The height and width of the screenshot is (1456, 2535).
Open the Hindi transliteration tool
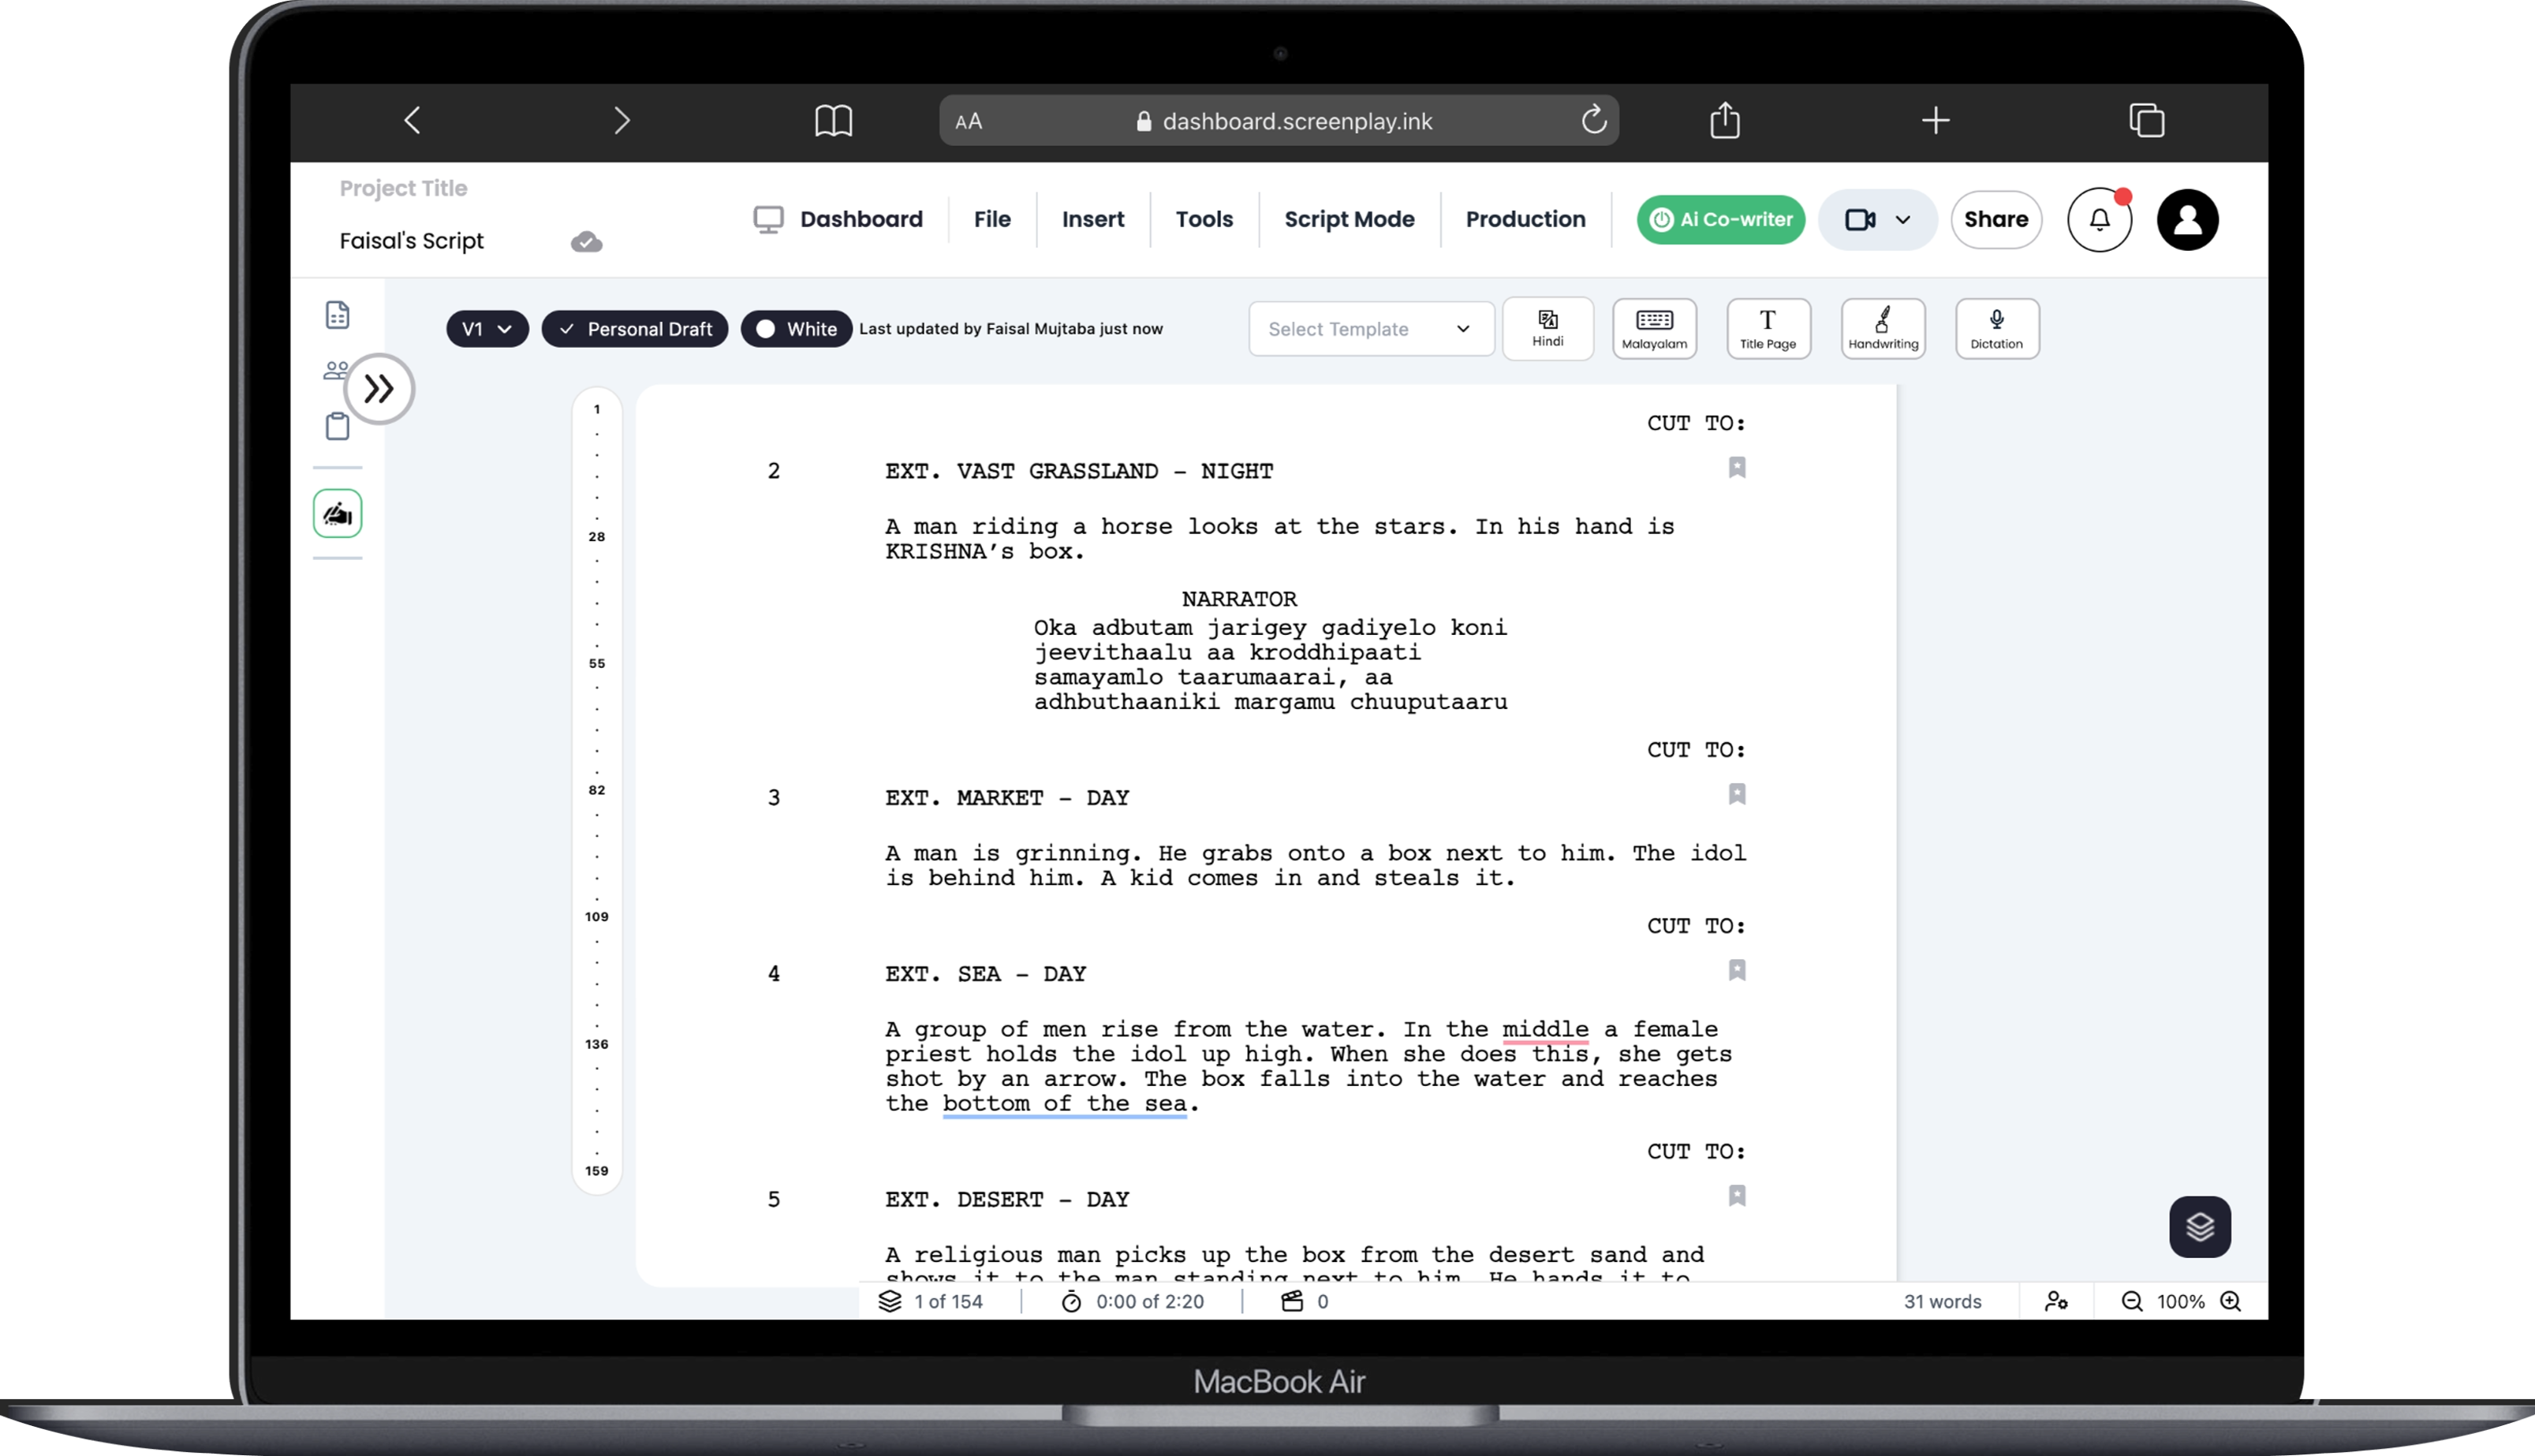click(x=1547, y=328)
